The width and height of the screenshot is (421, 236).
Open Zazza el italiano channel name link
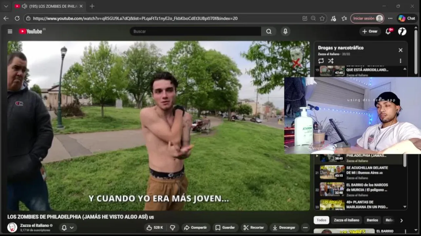coord(34,225)
